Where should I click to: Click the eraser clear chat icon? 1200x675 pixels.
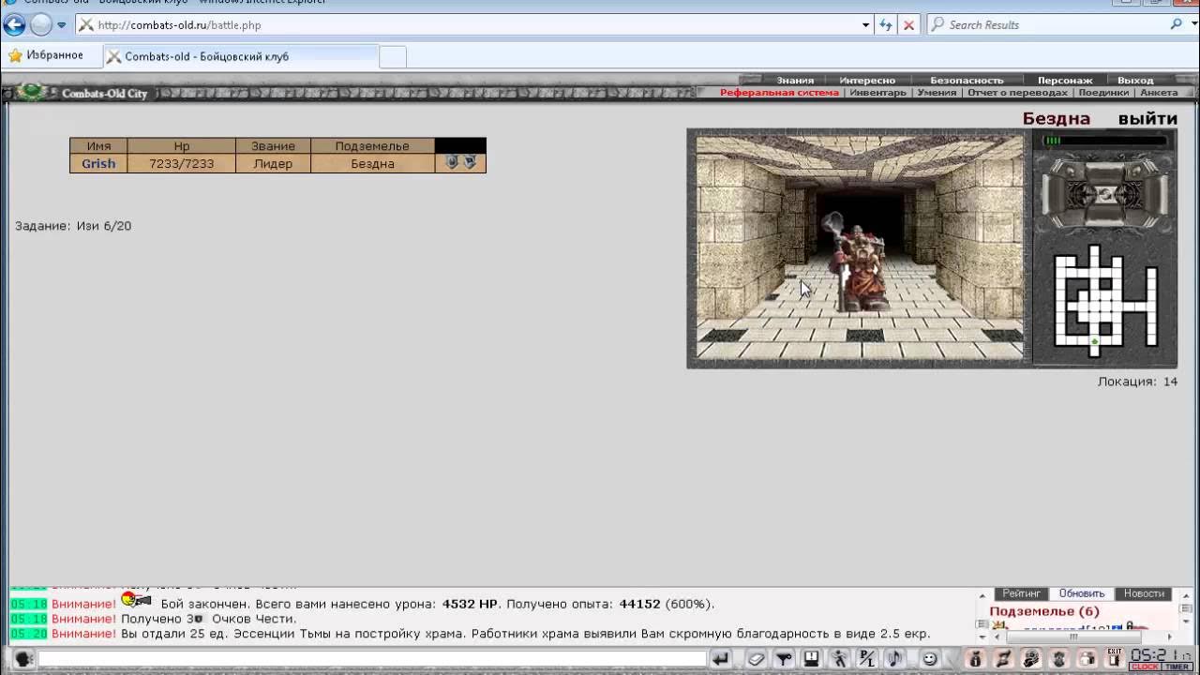[x=757, y=658]
